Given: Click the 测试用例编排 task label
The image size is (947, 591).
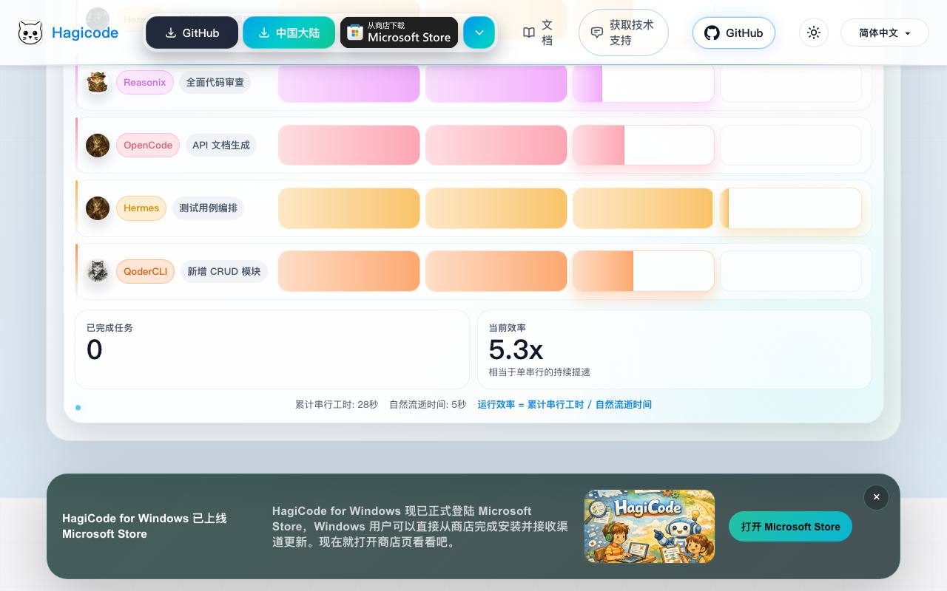Looking at the screenshot, I should (x=208, y=208).
